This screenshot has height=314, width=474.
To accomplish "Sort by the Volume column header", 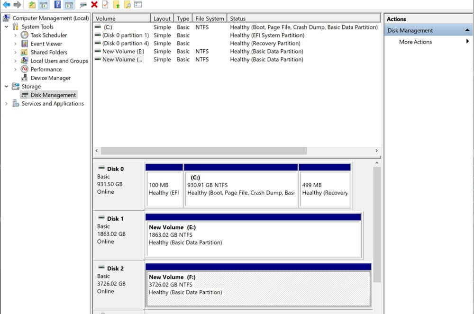I will point(121,18).
